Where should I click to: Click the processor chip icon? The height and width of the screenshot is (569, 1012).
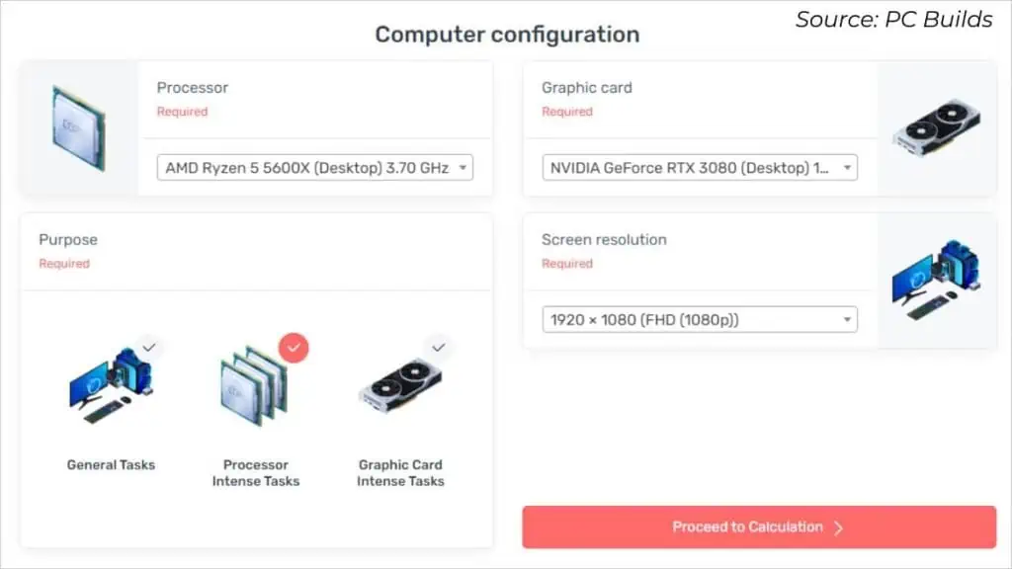[x=79, y=128]
